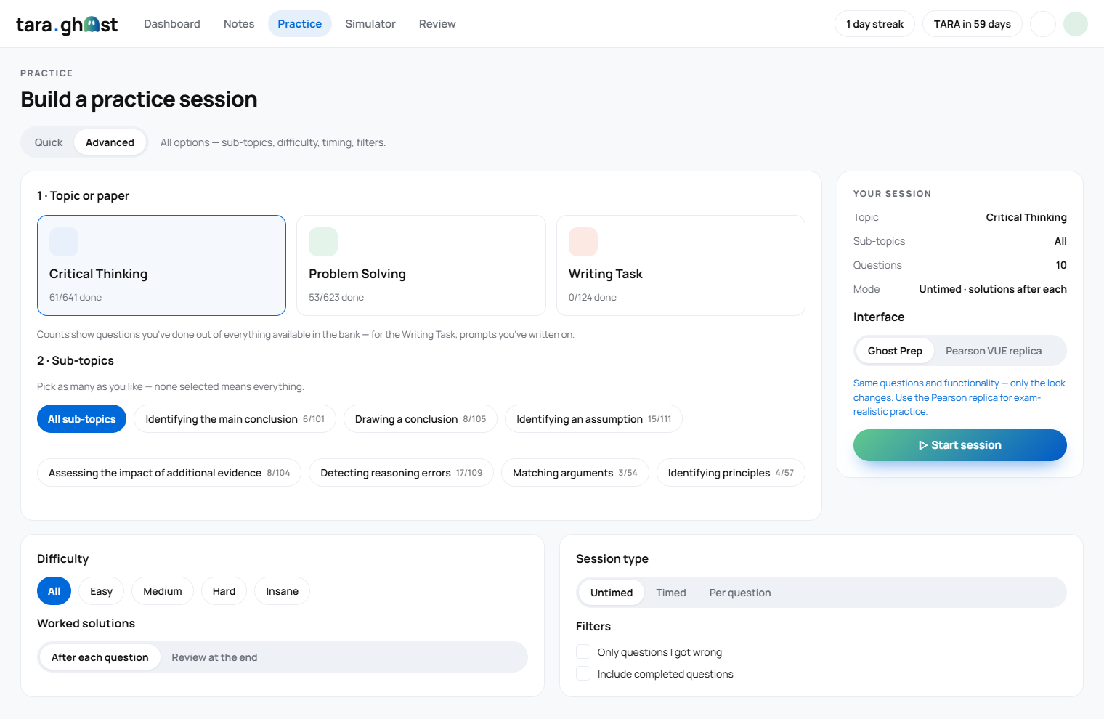Choose Medium difficulty

(x=162, y=591)
